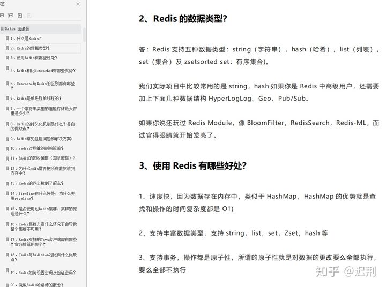Click the line starting '如果你说还玩过 Redis Module'
The image size is (386, 287).
click(259, 123)
